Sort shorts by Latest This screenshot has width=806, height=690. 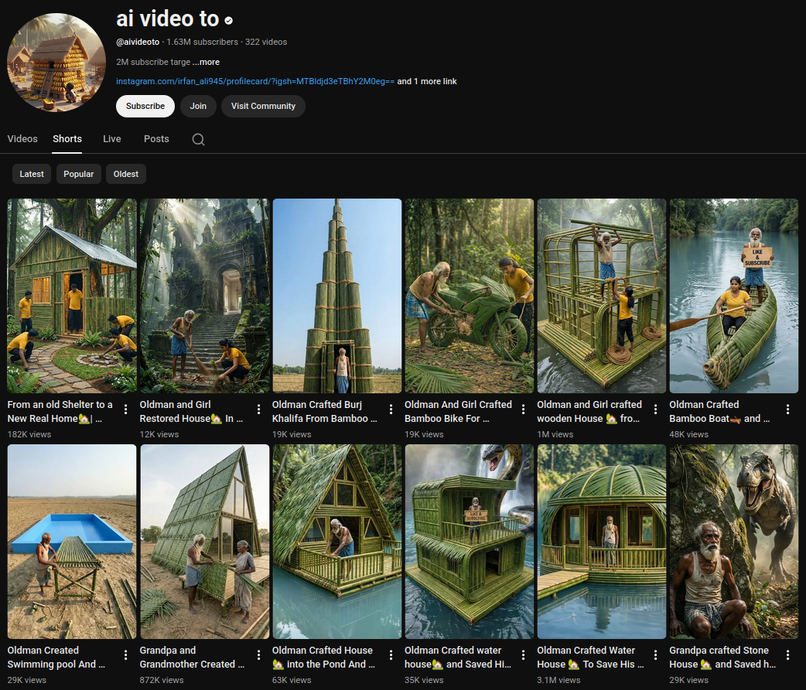coord(32,174)
